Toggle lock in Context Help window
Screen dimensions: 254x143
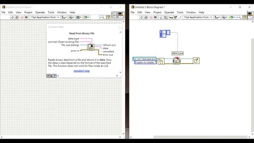point(51,76)
